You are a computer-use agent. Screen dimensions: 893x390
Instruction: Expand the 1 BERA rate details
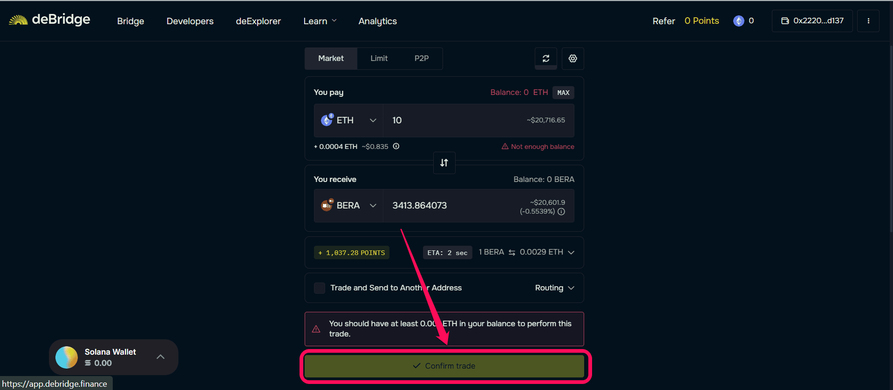[x=571, y=252]
